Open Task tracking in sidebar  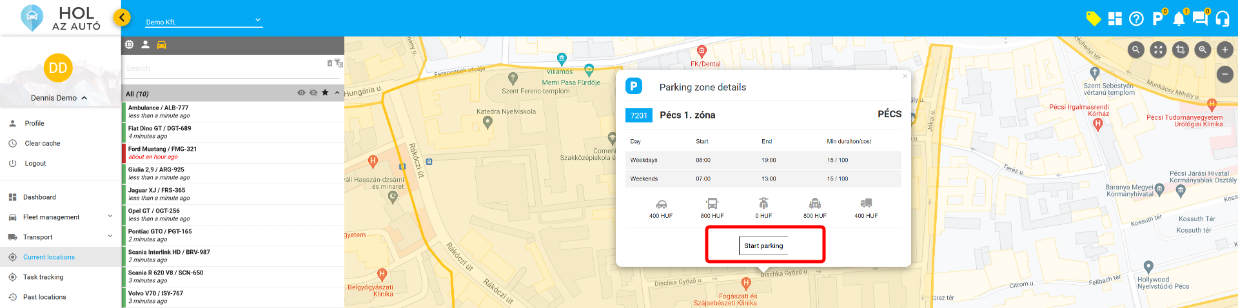click(x=43, y=277)
